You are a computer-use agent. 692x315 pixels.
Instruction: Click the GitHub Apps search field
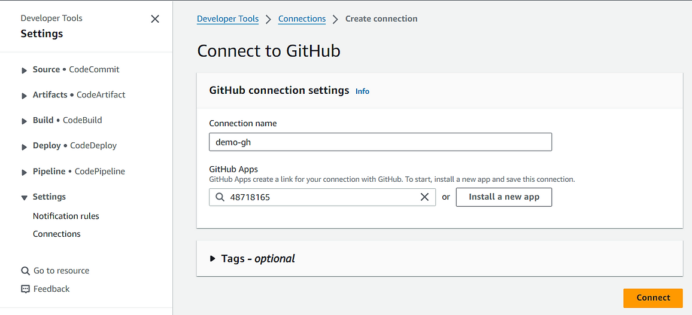point(322,197)
